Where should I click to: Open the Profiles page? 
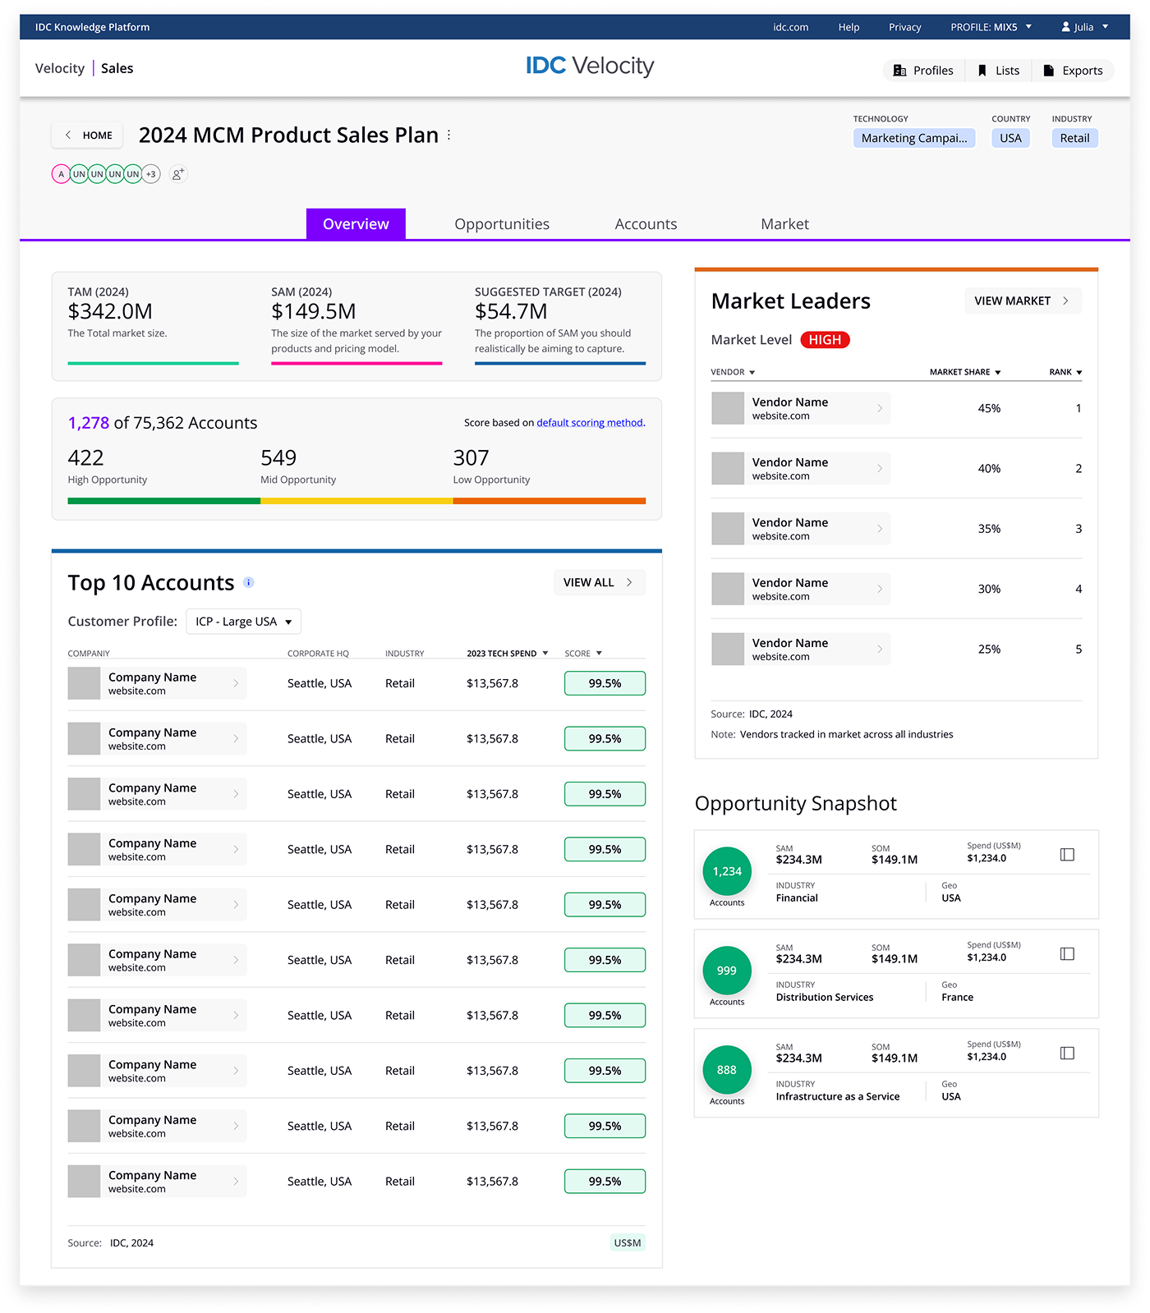pos(923,71)
